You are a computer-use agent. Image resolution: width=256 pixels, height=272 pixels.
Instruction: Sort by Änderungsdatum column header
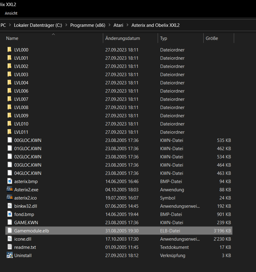(x=122, y=38)
